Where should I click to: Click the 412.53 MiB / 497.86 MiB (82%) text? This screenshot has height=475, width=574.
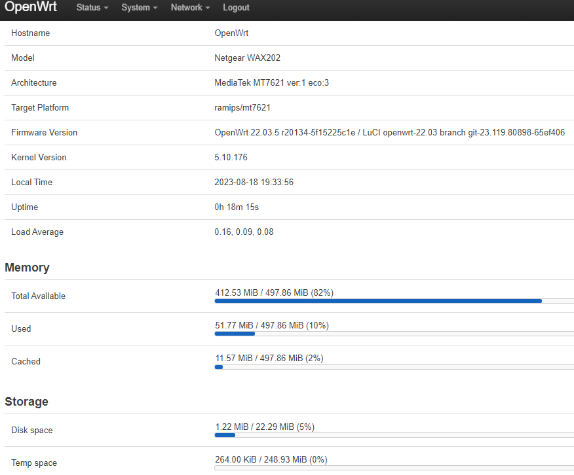click(x=274, y=292)
